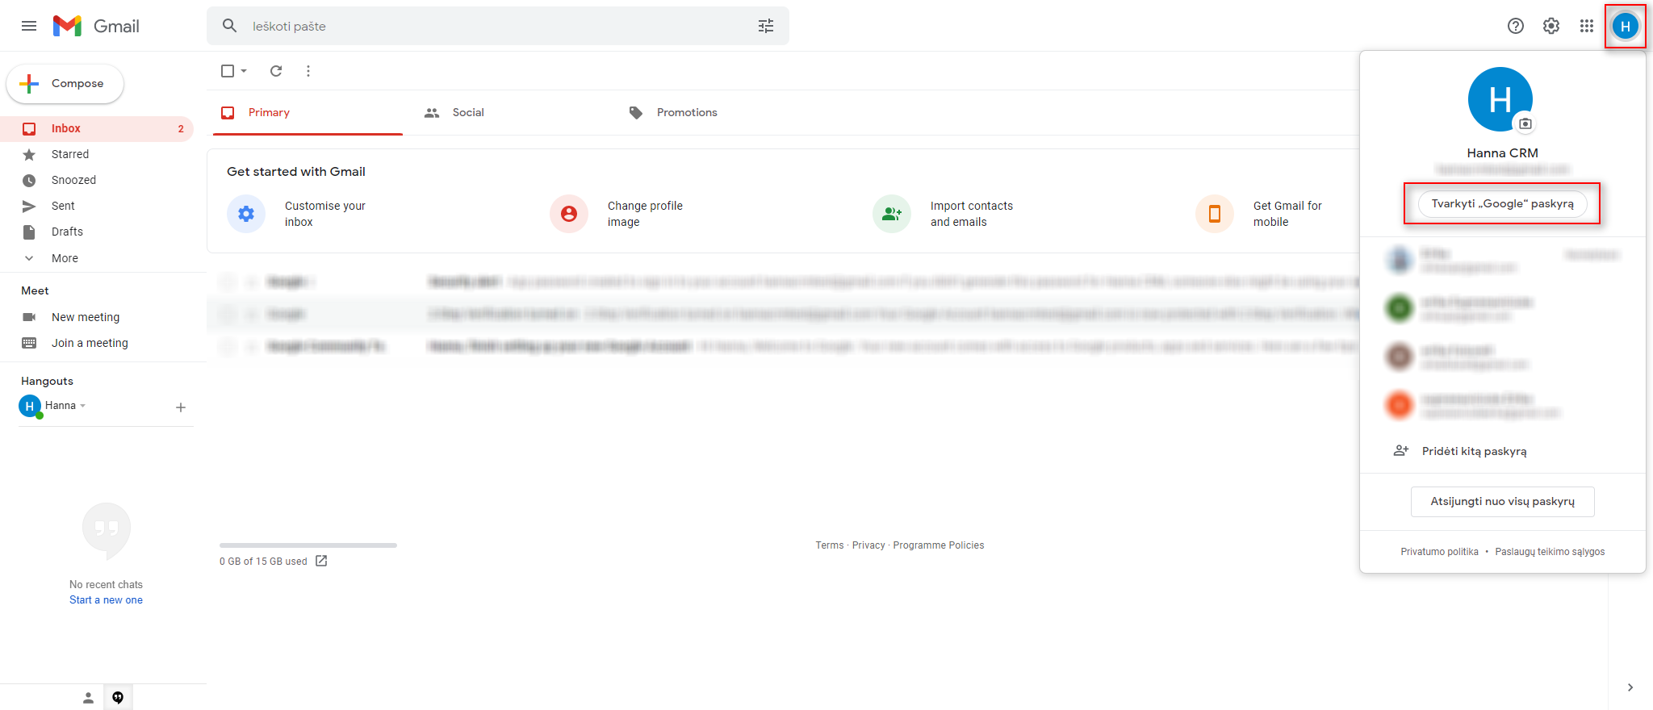Click the Change profile image icon
This screenshot has width=1653, height=710.
(569, 214)
